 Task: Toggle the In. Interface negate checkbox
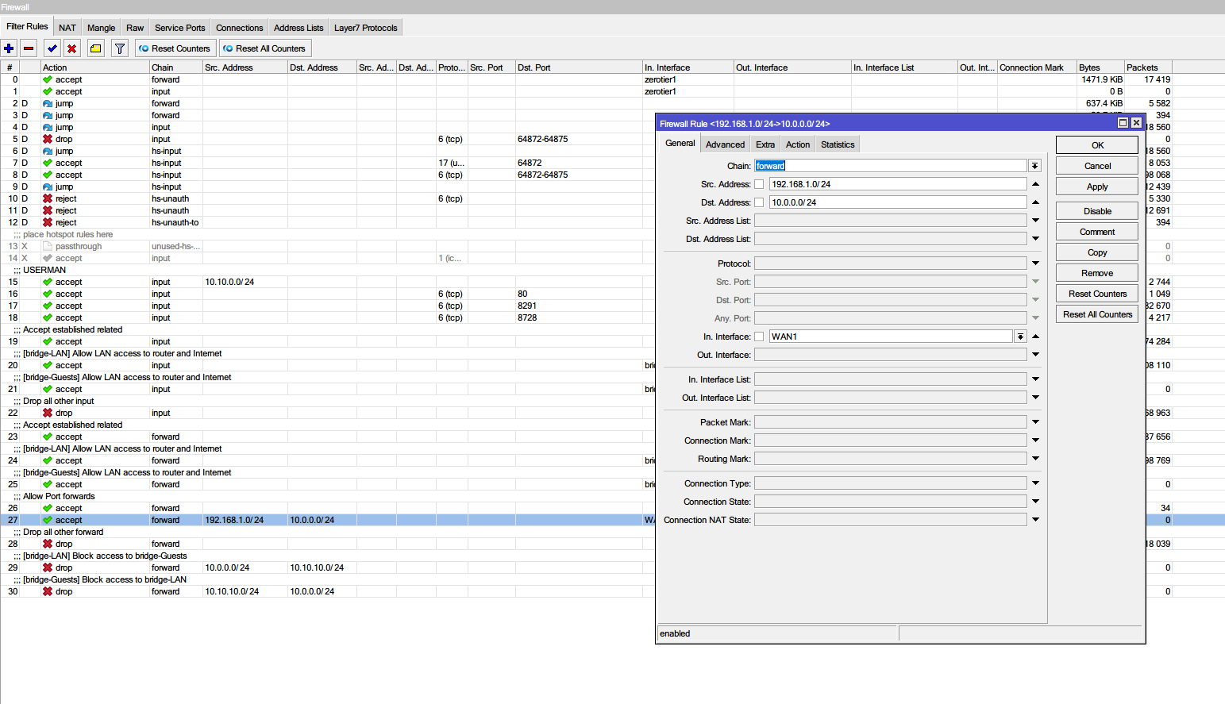[x=759, y=337]
